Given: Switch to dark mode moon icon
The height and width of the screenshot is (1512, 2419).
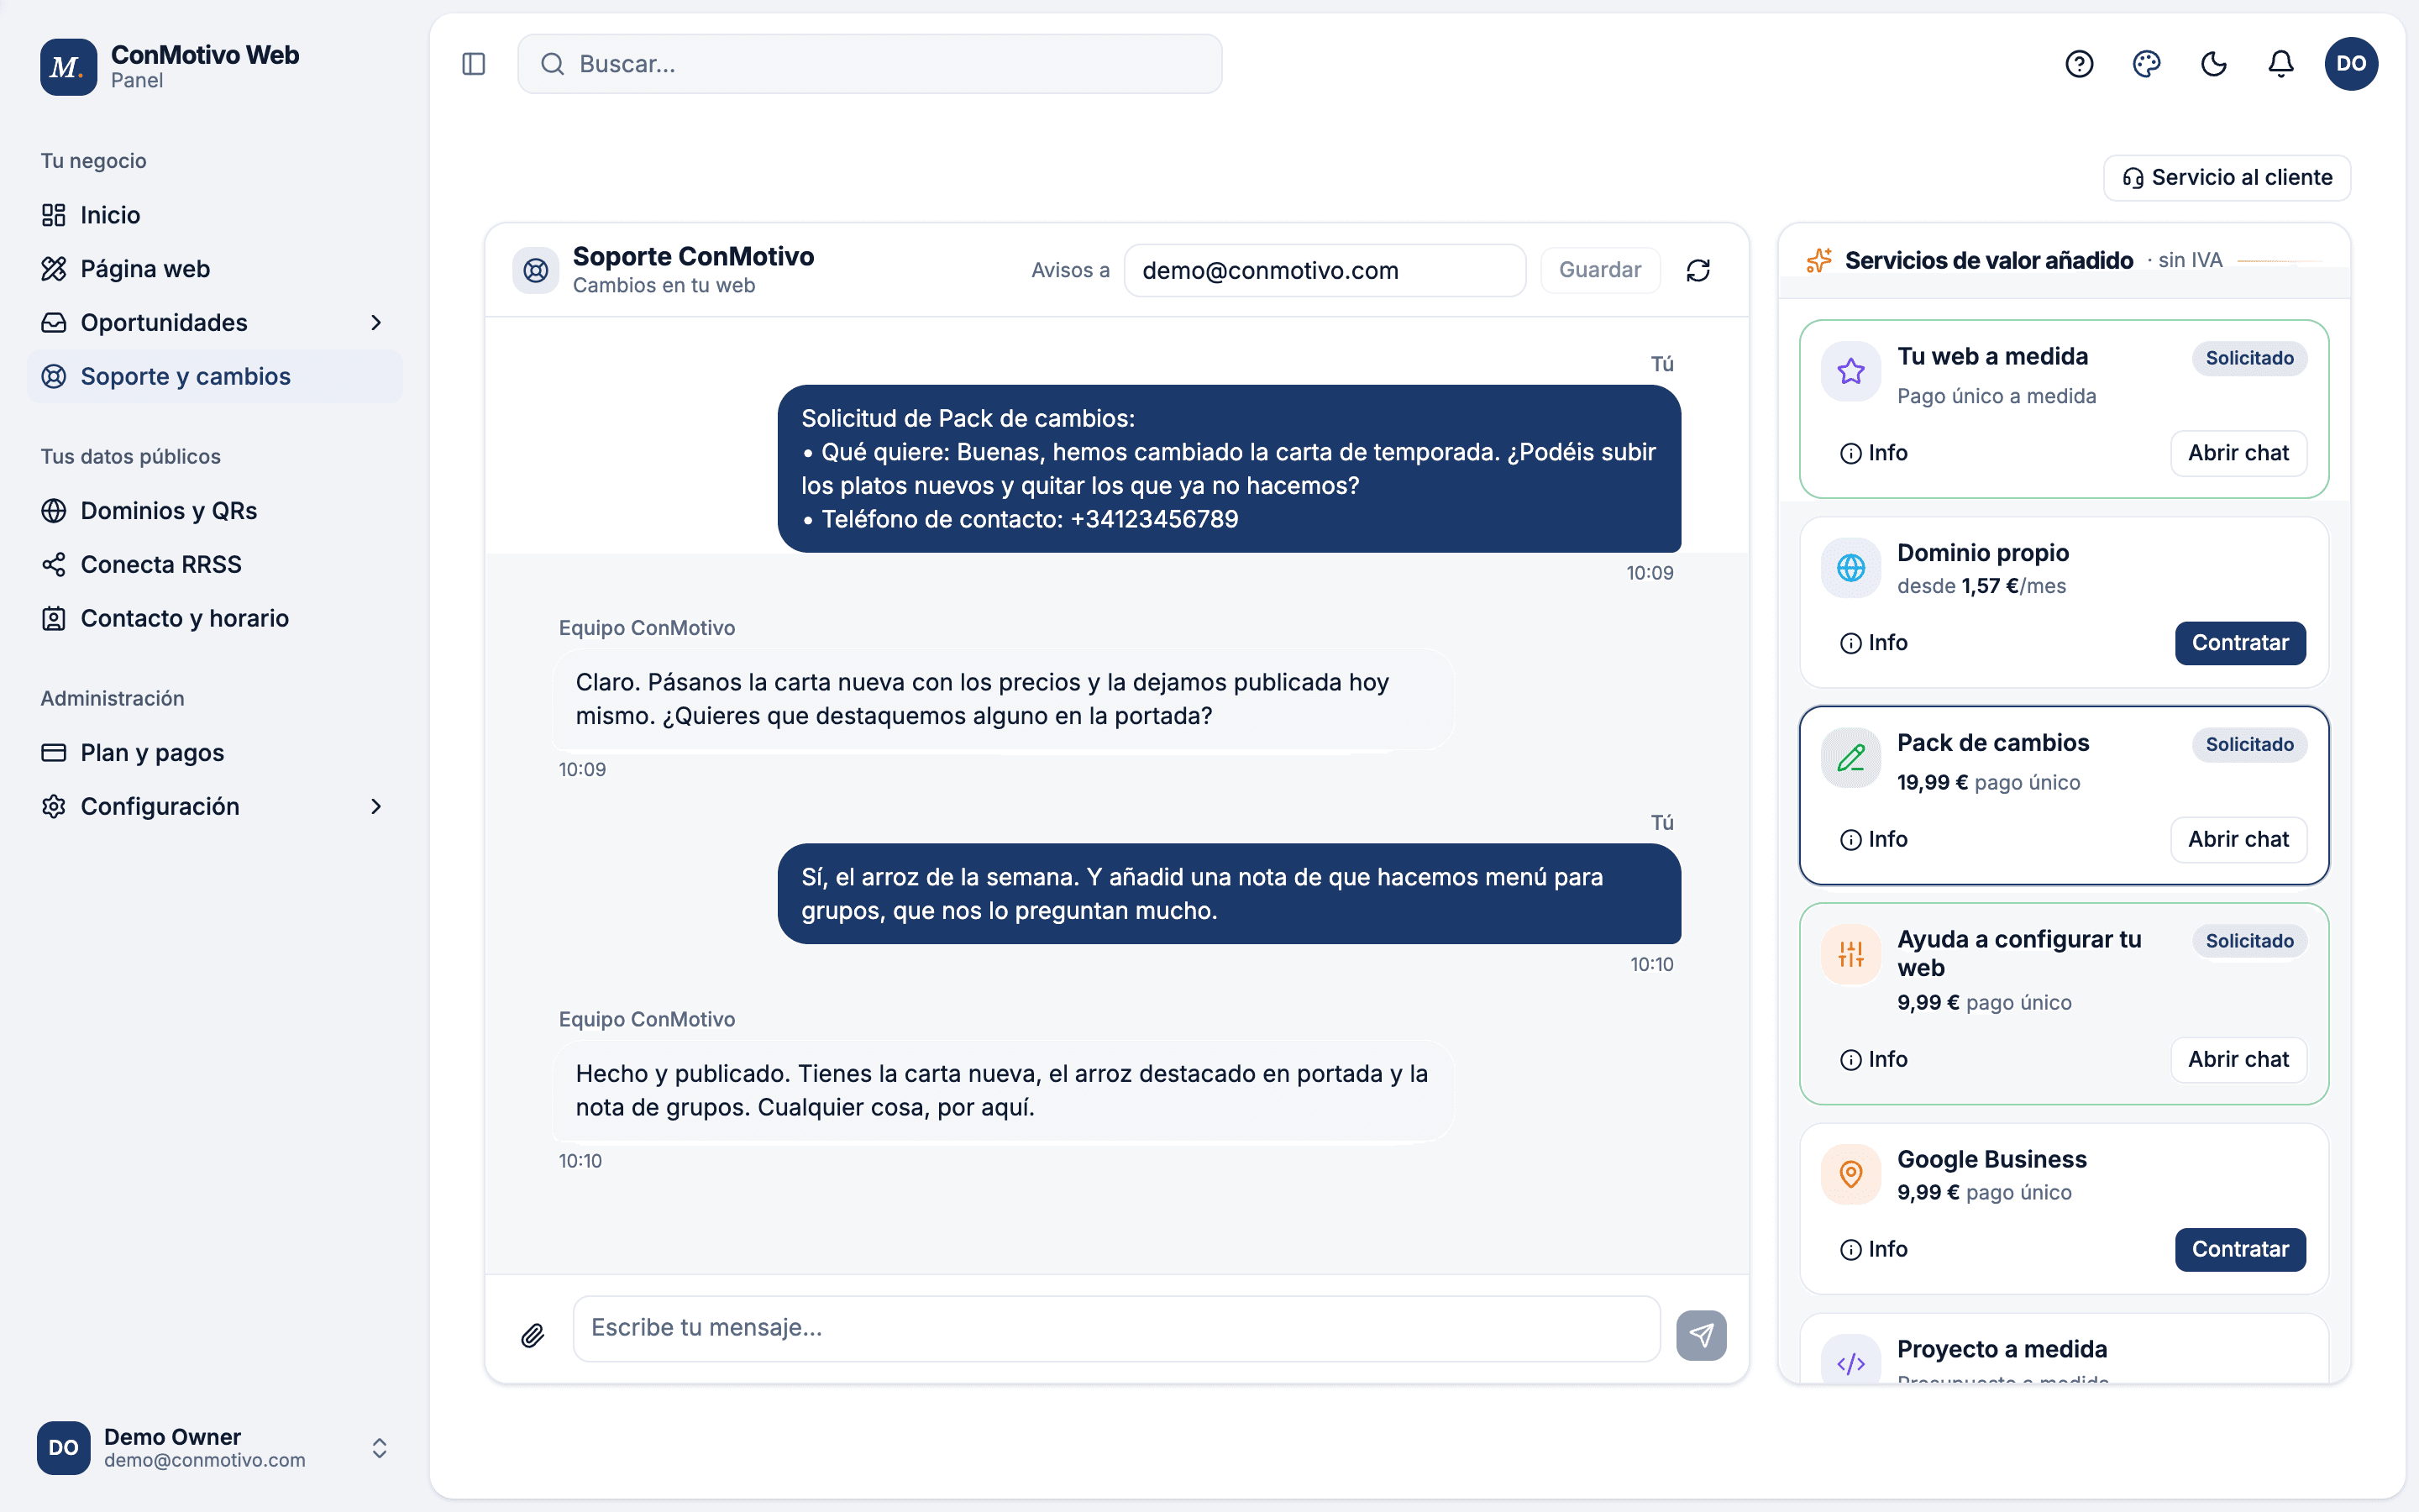Looking at the screenshot, I should tap(2214, 64).
